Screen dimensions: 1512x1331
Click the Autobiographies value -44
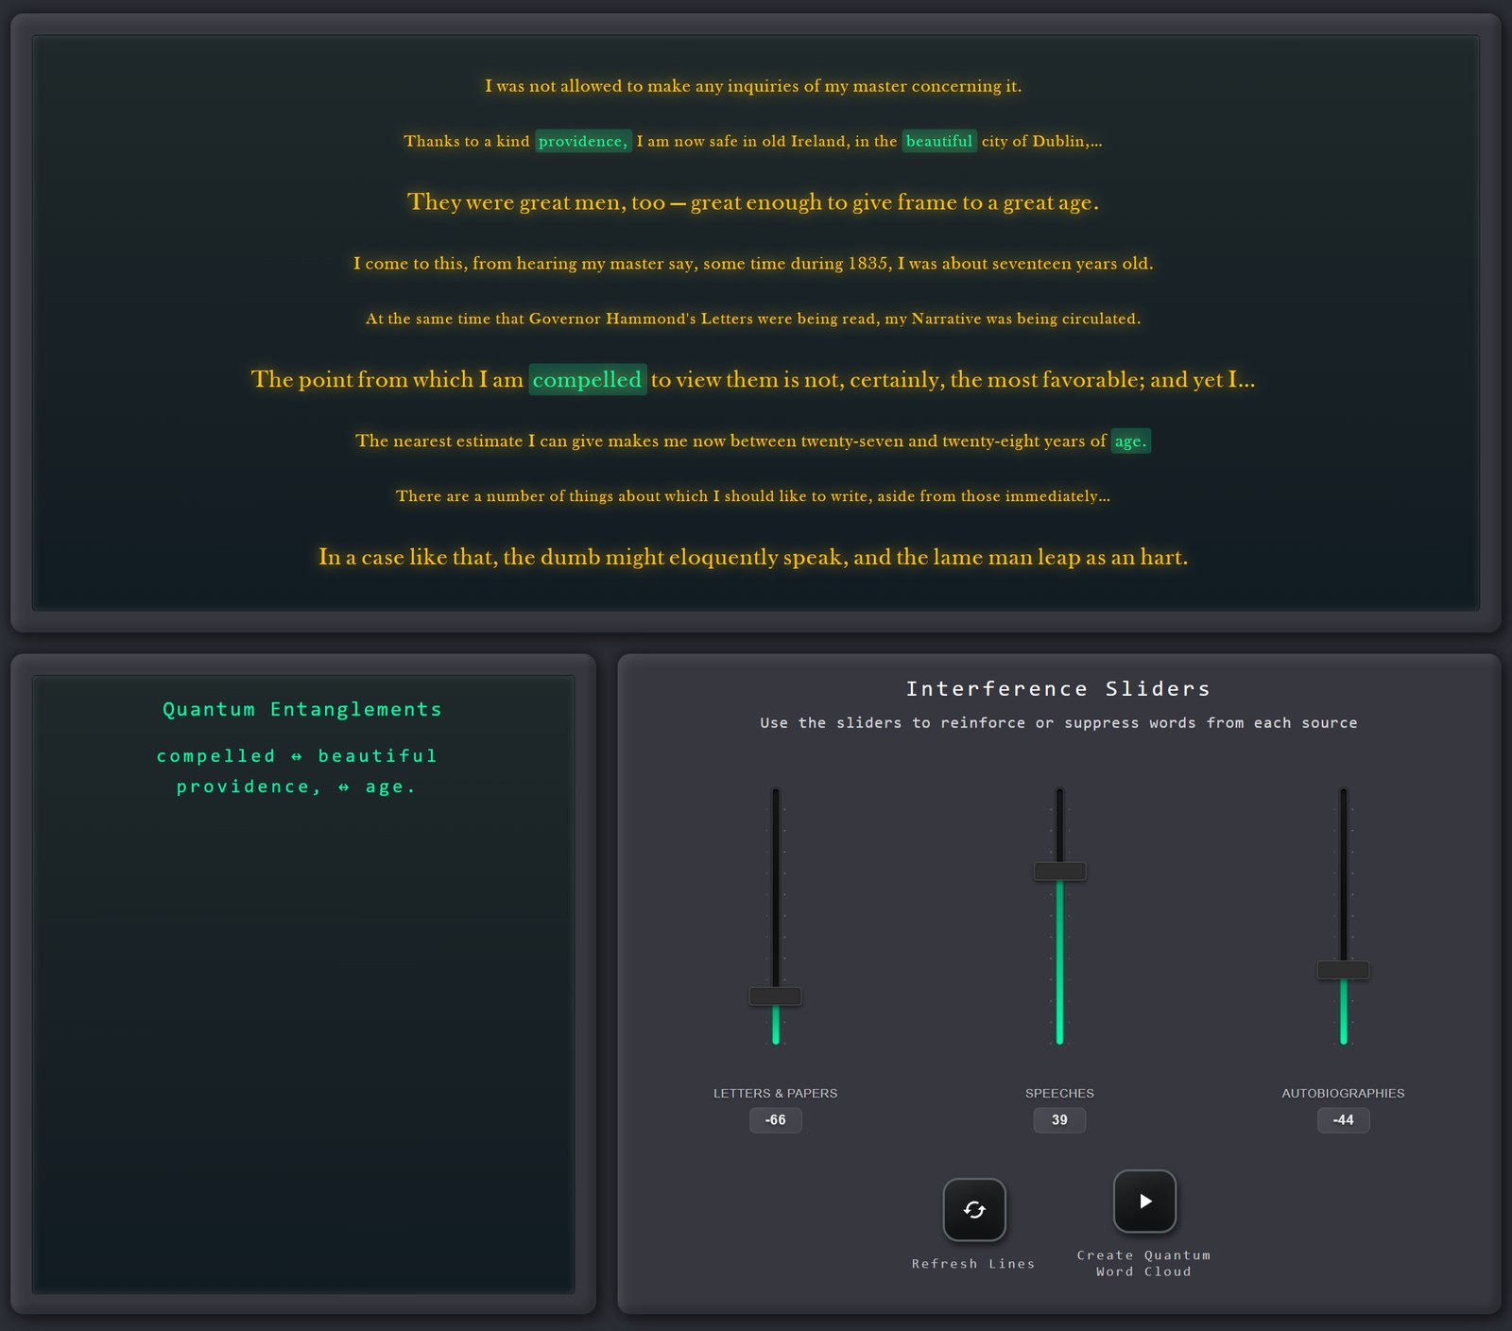point(1343,1120)
